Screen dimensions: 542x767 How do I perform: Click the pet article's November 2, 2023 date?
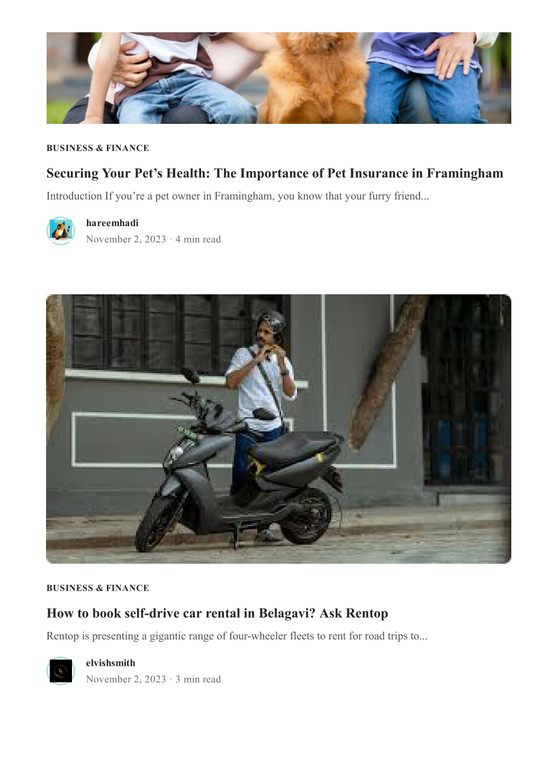pyautogui.click(x=126, y=239)
